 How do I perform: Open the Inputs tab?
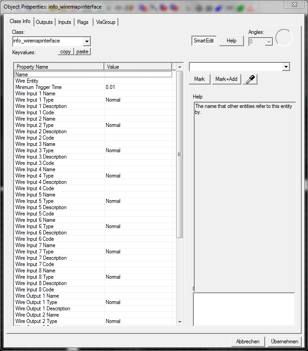65,22
